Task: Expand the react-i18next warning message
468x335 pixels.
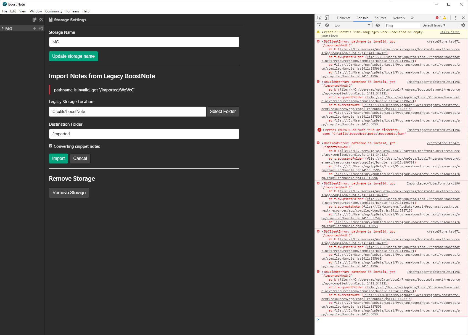Action: click(322, 32)
